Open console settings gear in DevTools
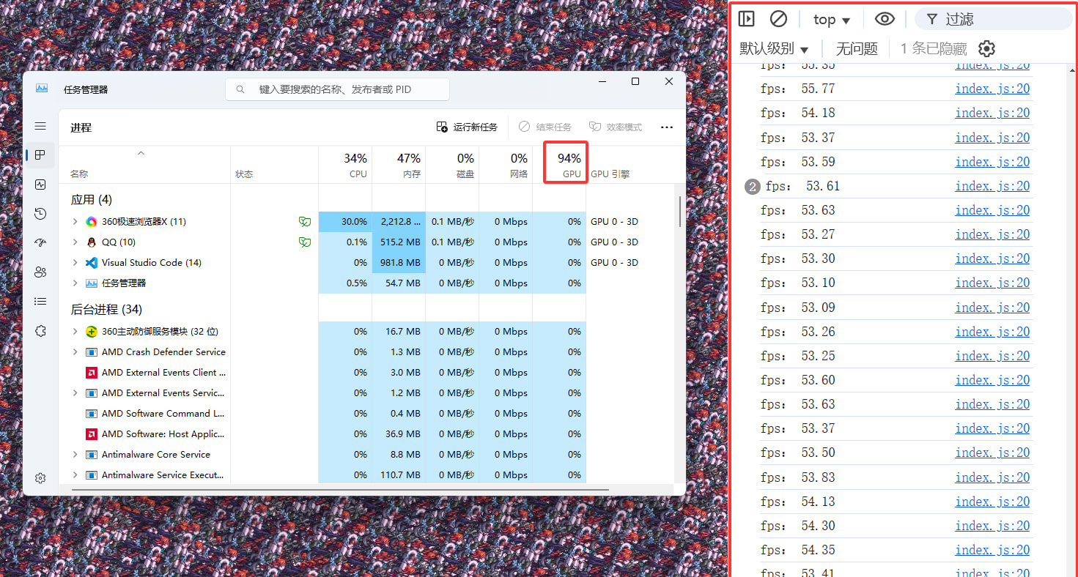Screen dimensions: 1078x577 click(x=987, y=49)
